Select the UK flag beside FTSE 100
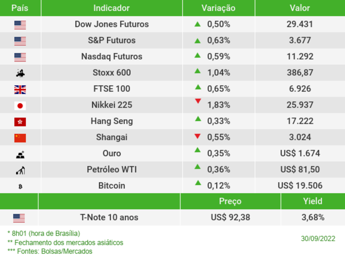This screenshot has width=345, height=267. point(20,90)
